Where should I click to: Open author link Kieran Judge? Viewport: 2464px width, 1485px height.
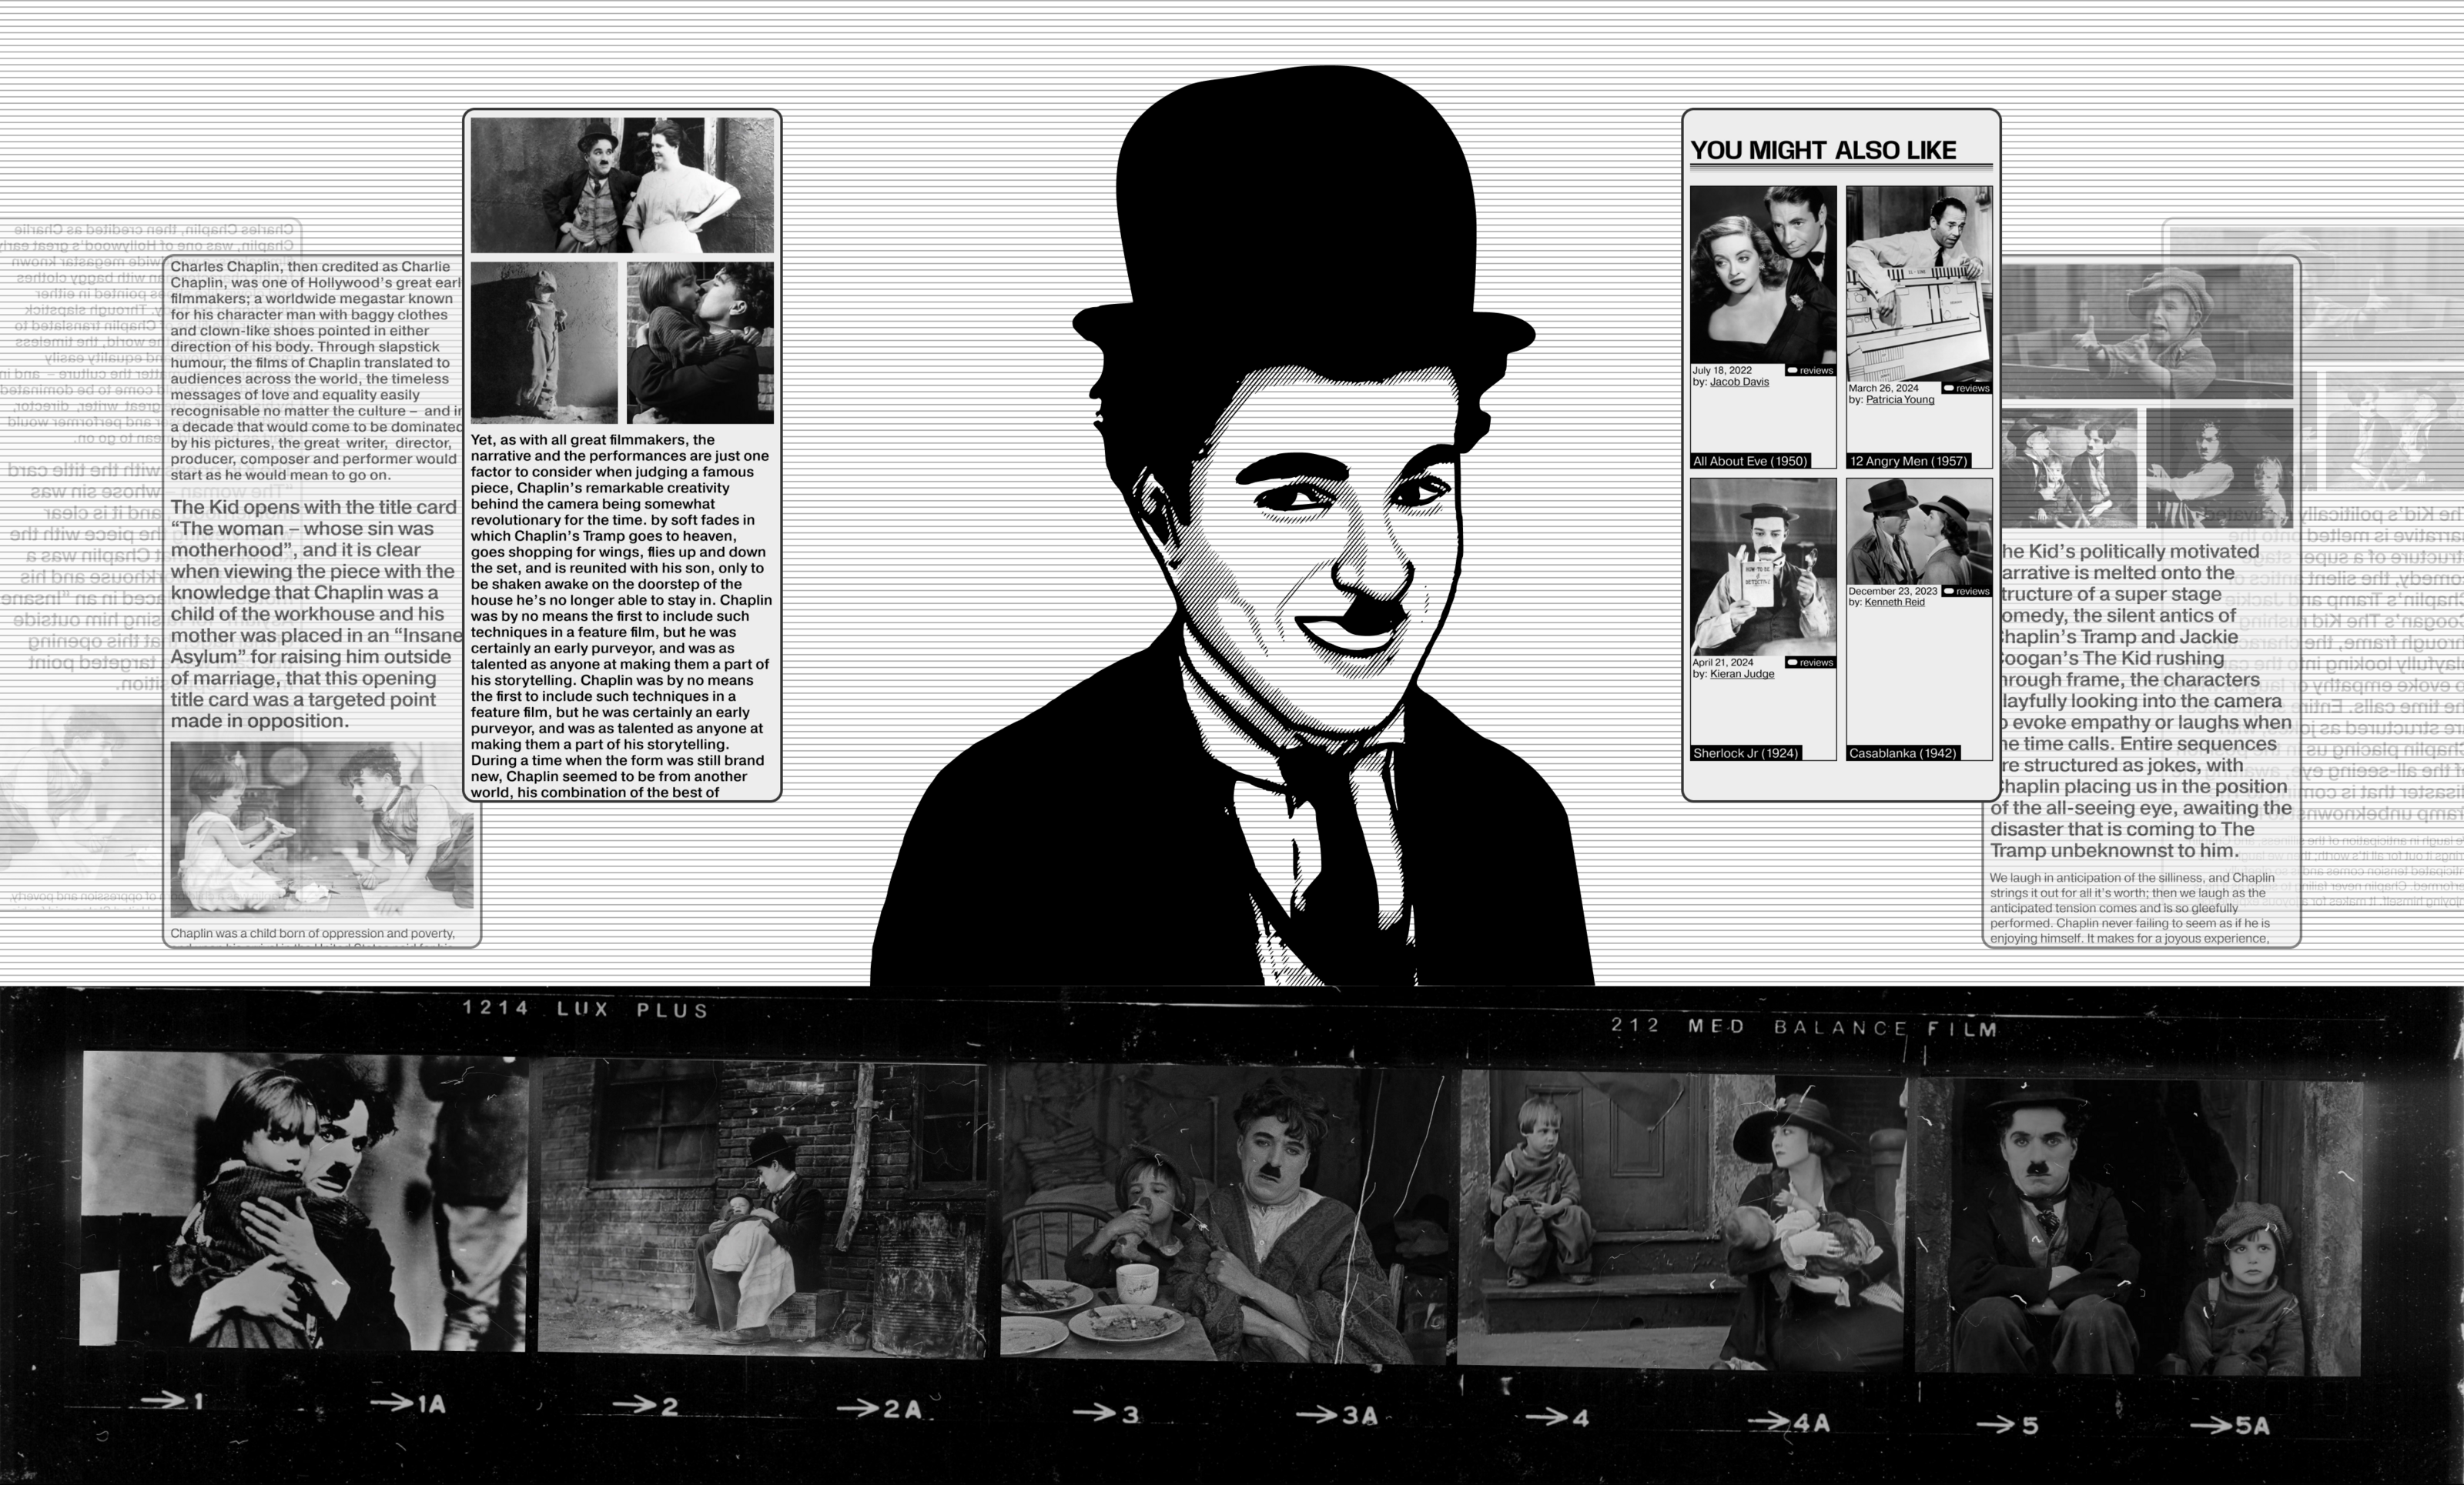[1741, 675]
